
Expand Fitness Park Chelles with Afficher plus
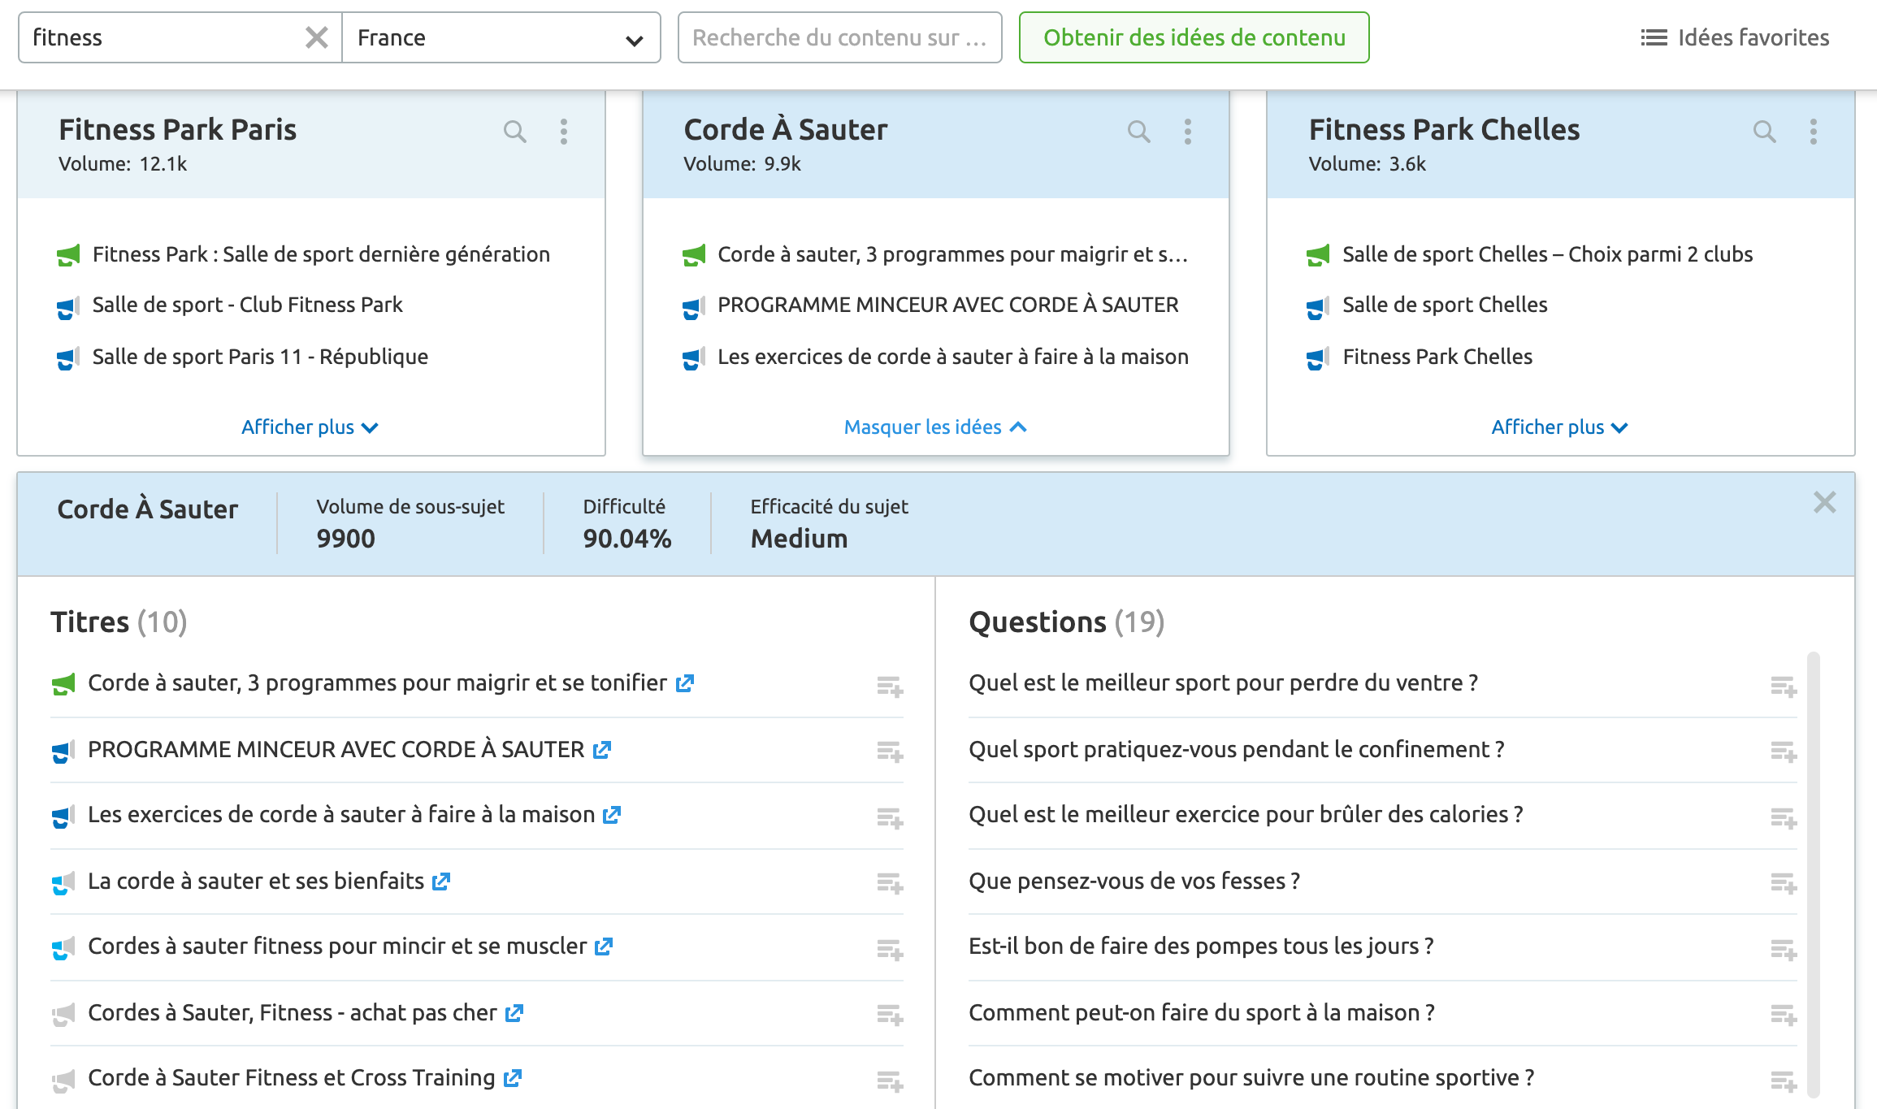[1559, 427]
